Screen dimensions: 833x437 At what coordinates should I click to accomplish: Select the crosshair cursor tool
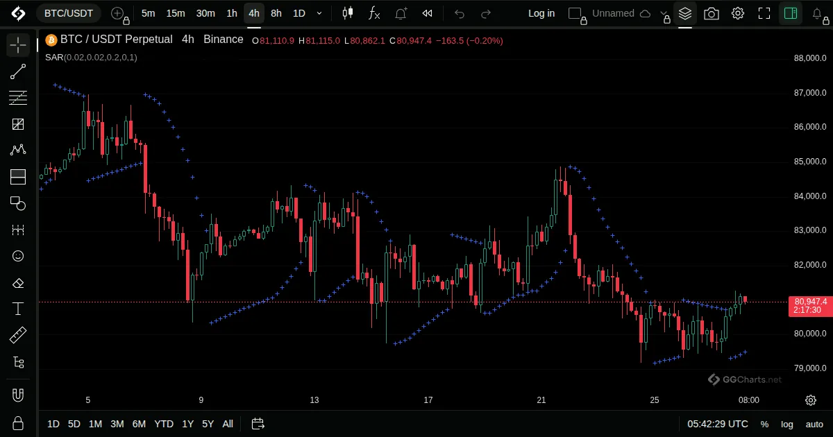tap(18, 46)
